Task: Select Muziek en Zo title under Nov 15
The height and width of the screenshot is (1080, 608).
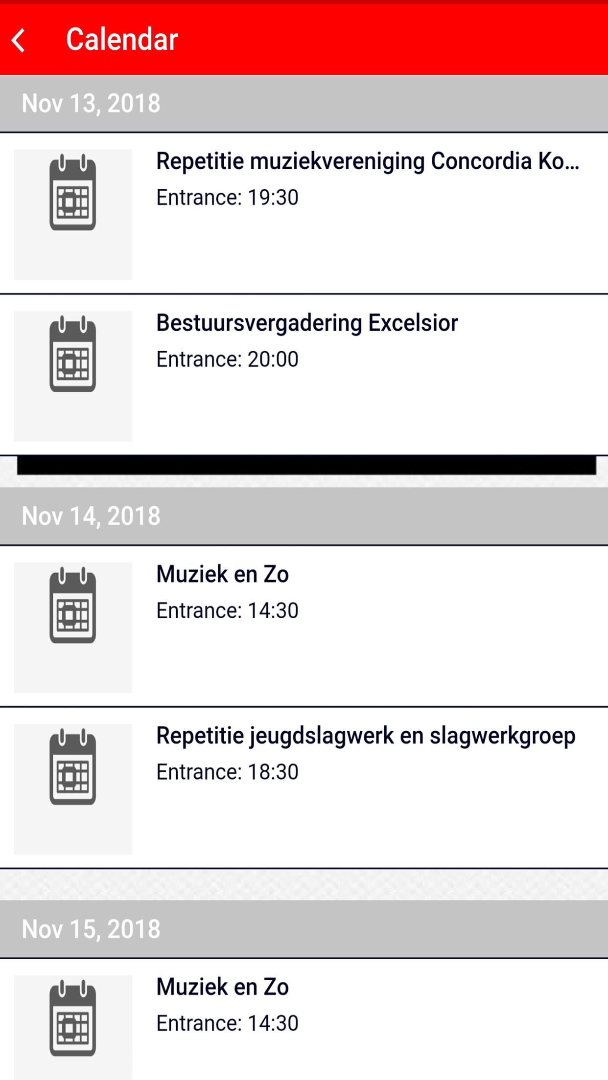Action: coord(222,987)
